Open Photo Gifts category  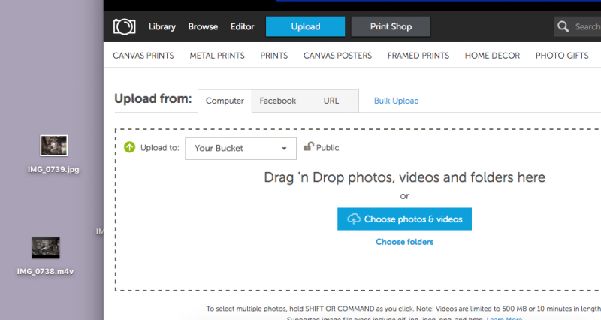(x=562, y=56)
